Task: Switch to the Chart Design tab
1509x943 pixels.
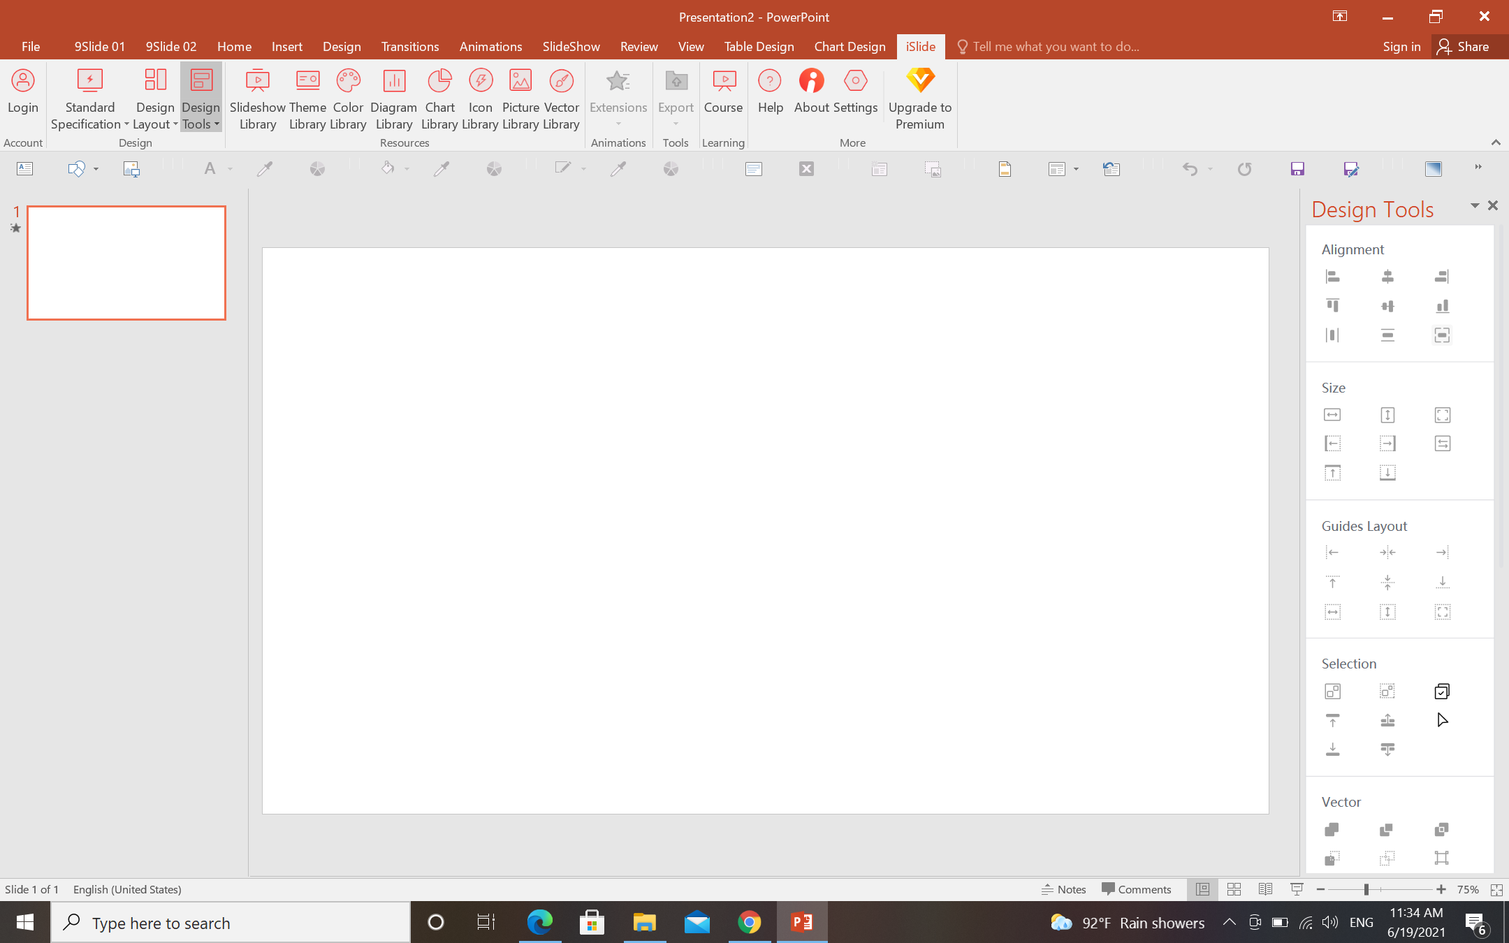Action: coord(850,46)
